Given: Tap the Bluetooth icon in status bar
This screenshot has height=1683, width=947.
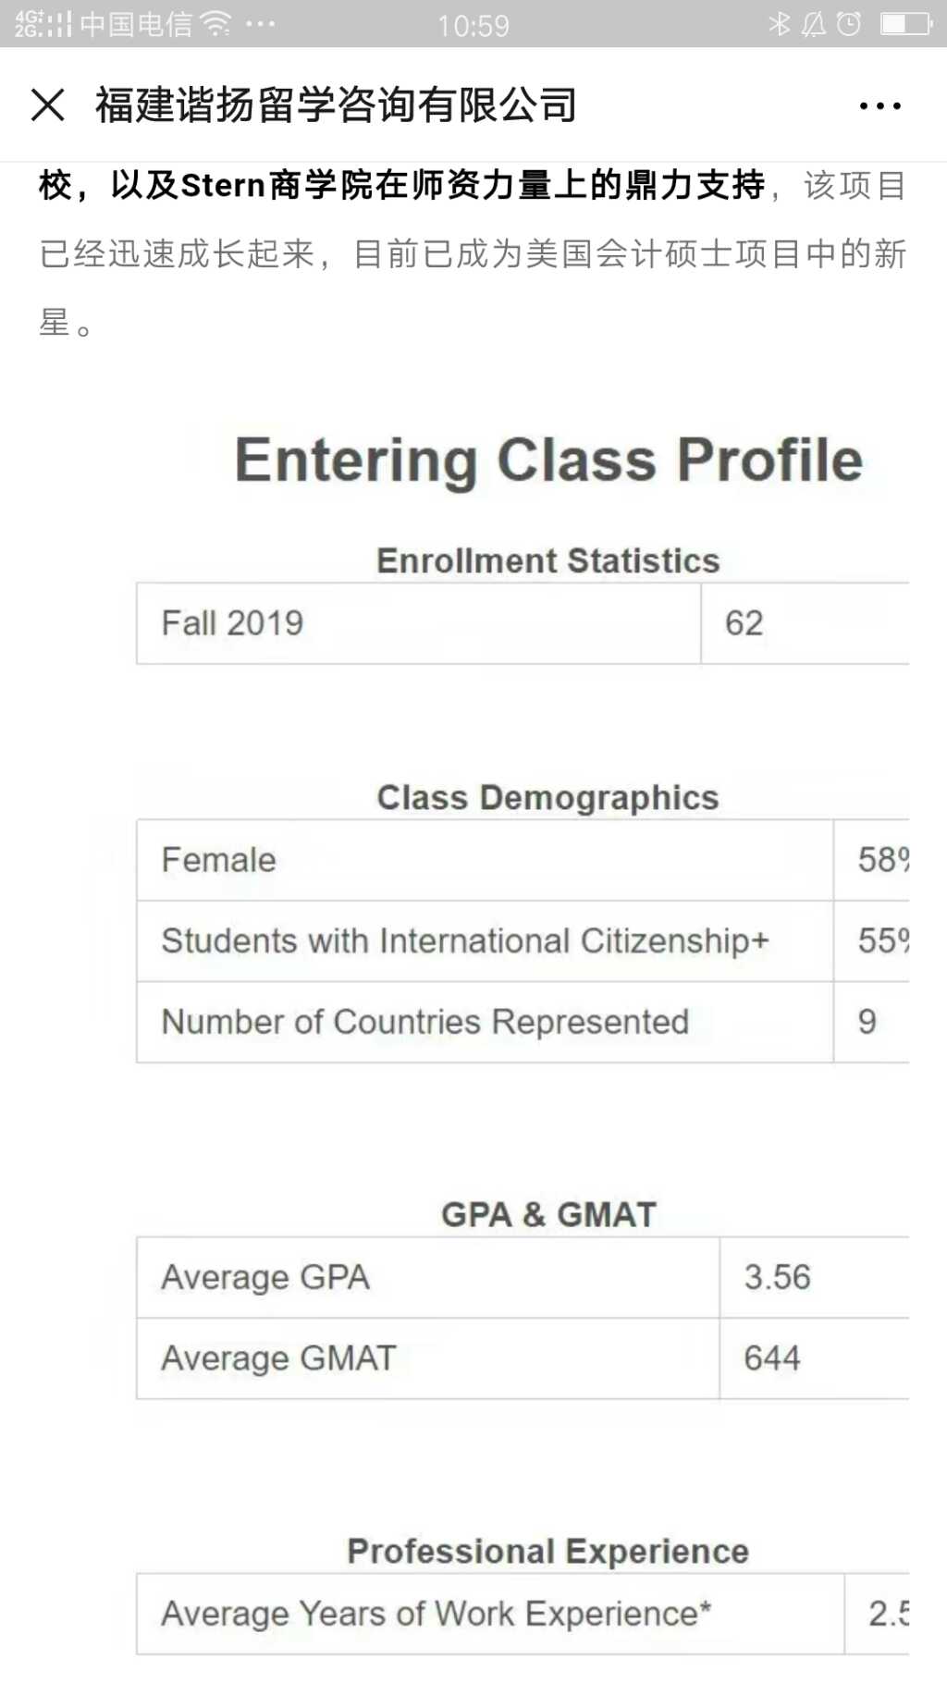Looking at the screenshot, I should [x=780, y=23].
